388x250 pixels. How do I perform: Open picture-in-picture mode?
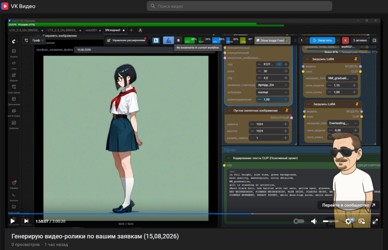click(x=362, y=221)
